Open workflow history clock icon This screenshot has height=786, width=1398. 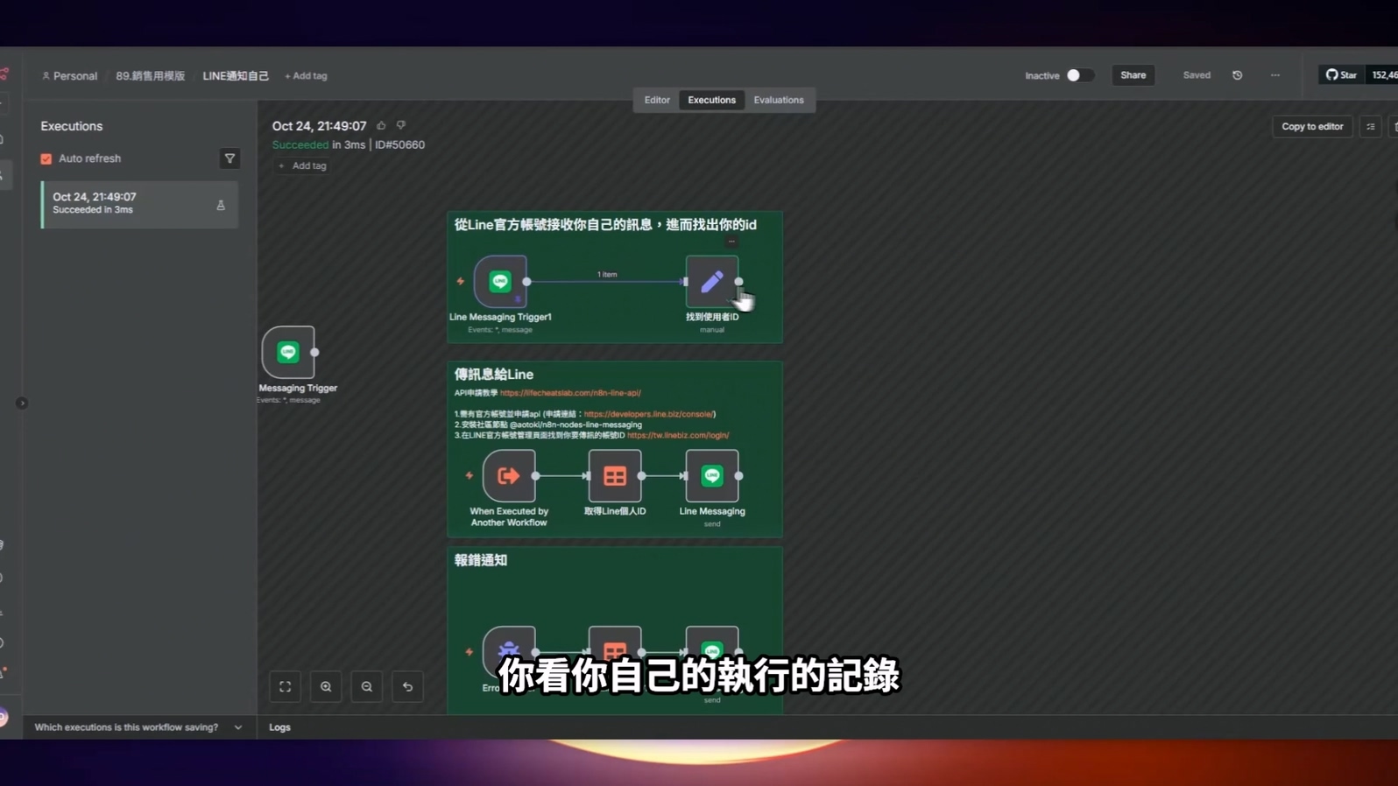pyautogui.click(x=1237, y=75)
